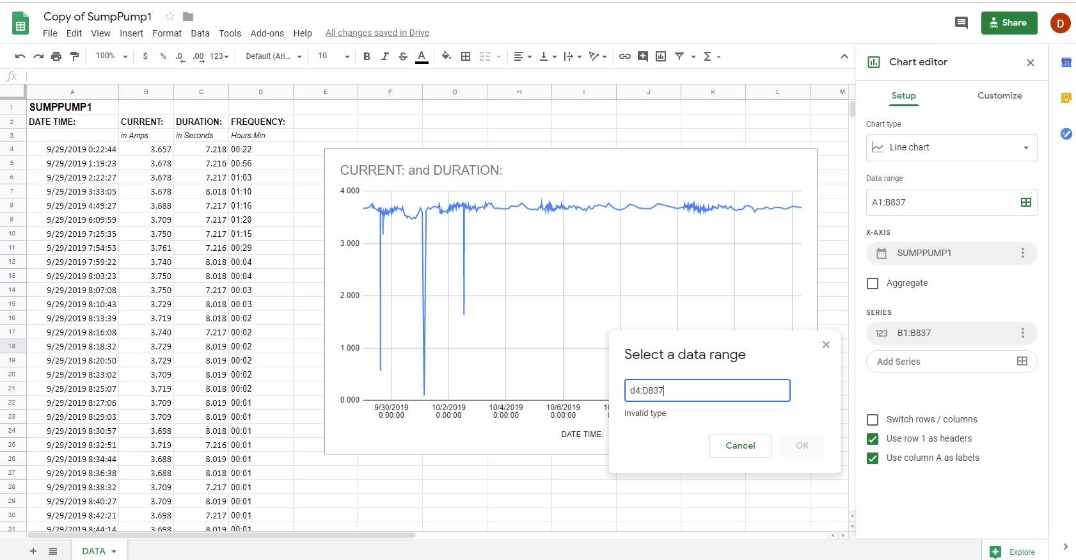Click the Add Series button
The image size is (1076, 560).
point(952,362)
